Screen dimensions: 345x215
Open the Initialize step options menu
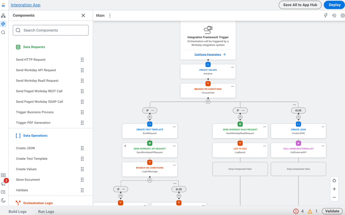[233, 67]
